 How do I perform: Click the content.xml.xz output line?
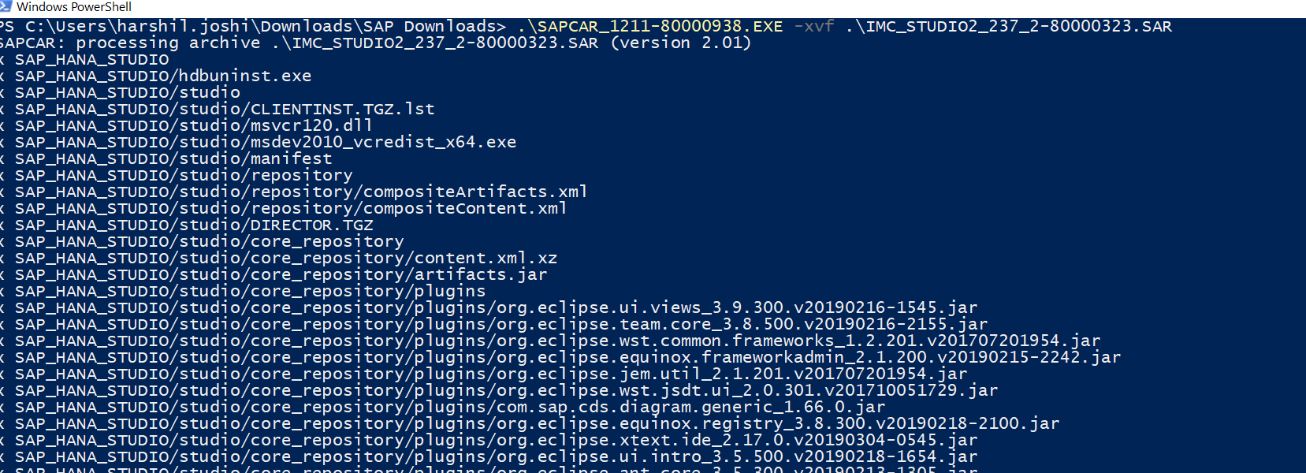point(286,259)
